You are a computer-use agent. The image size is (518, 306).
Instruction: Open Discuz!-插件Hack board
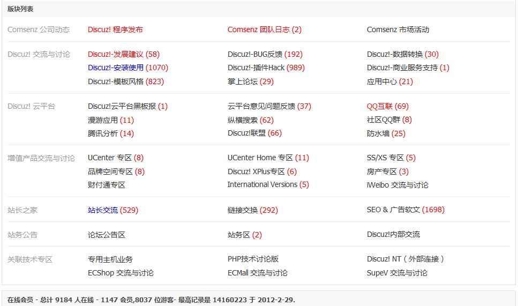(x=256, y=68)
